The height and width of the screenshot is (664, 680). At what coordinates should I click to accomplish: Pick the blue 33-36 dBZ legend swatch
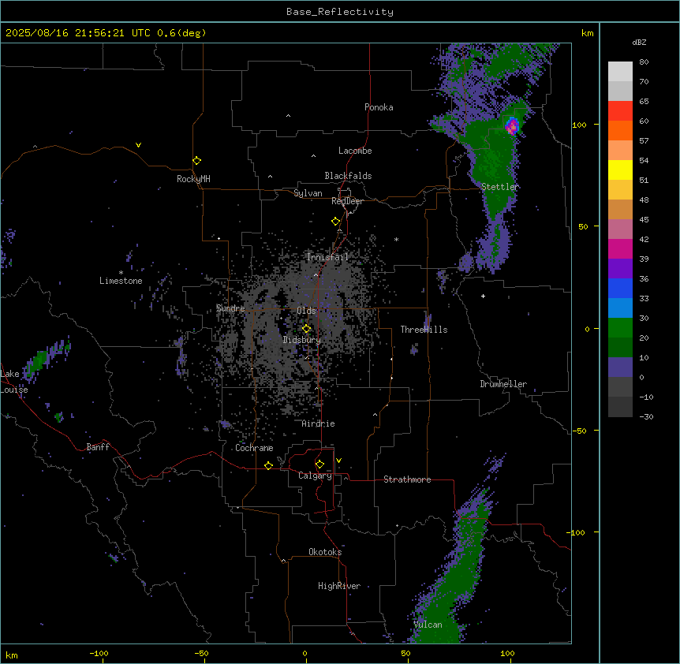coord(620,289)
